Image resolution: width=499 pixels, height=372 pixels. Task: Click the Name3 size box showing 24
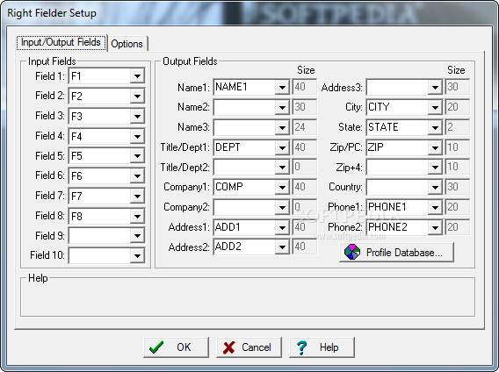(304, 127)
